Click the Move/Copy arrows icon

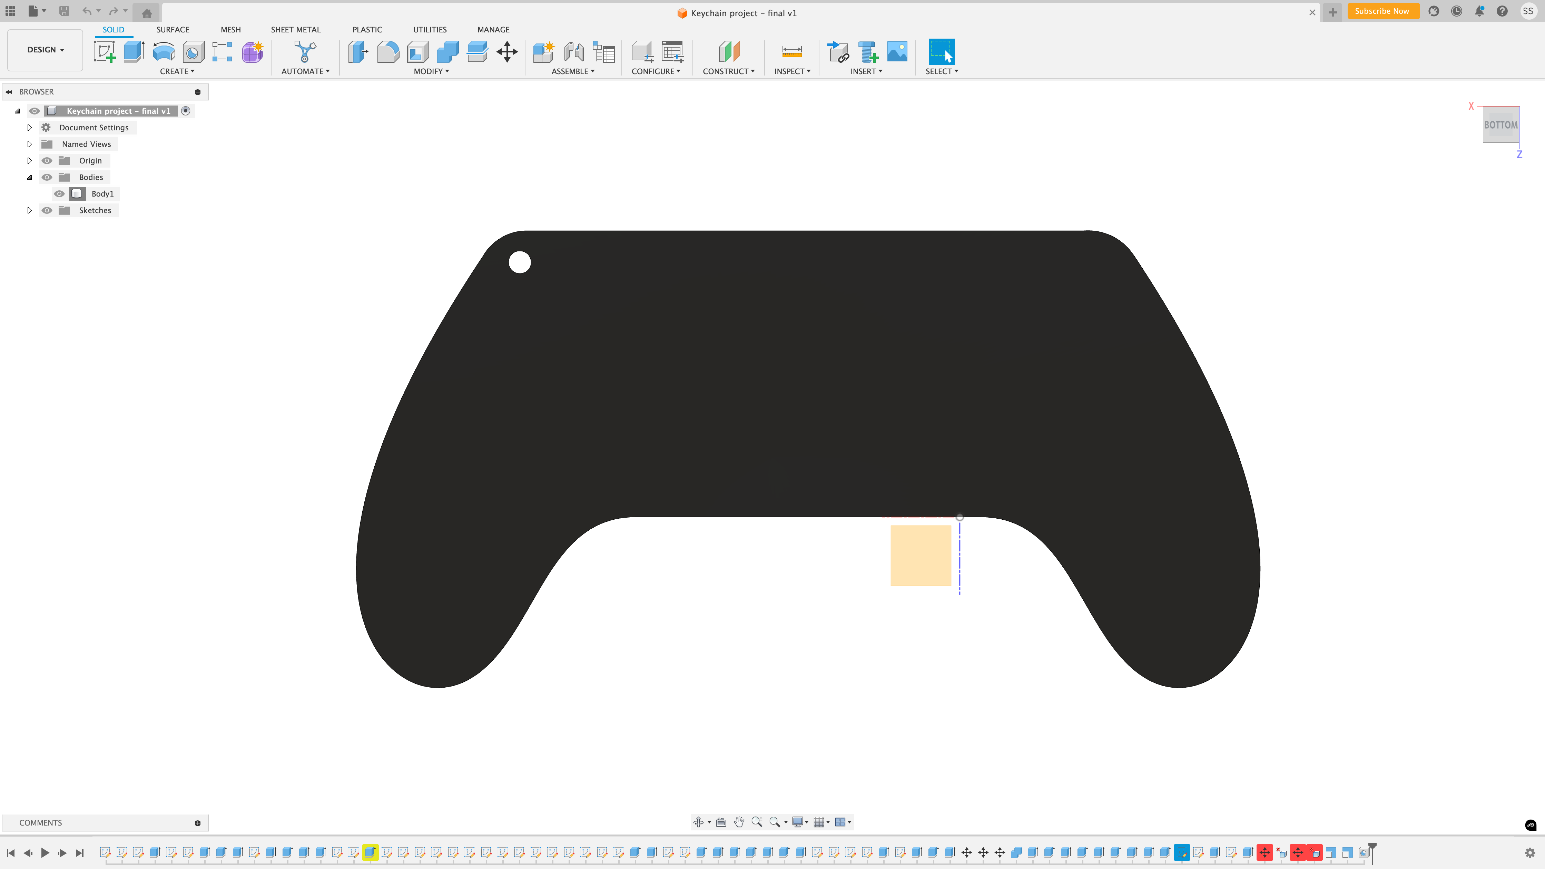pos(507,51)
